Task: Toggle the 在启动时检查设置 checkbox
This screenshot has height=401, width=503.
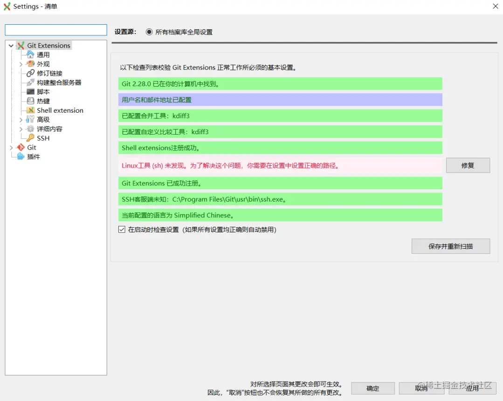Action: [122, 230]
